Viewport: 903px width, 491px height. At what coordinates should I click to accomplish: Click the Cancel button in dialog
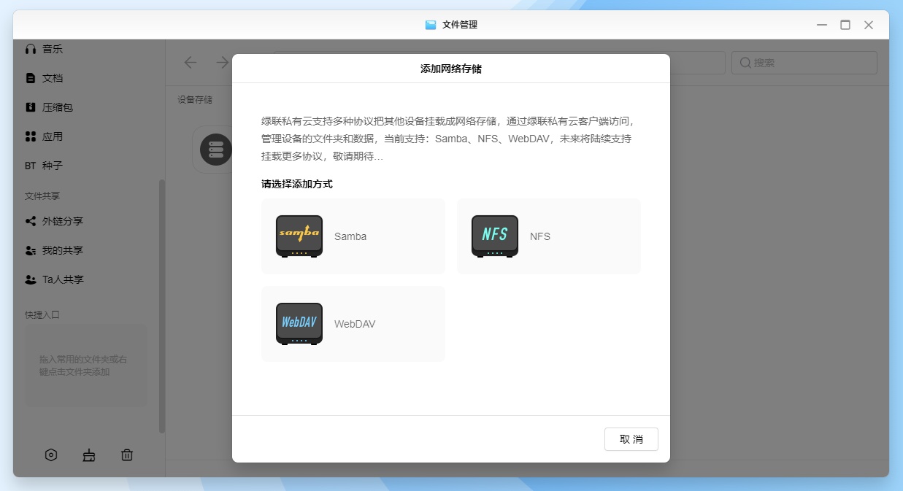click(x=631, y=439)
